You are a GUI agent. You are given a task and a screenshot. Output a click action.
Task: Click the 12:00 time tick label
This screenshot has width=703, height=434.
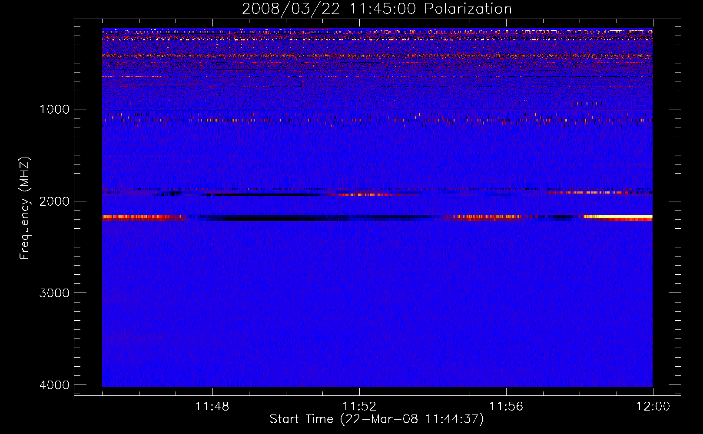click(653, 407)
